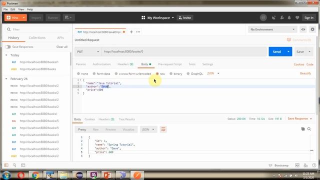Open the help question mark icon
Image resolution: width=320 pixels, height=180 pixels.
click(314, 165)
